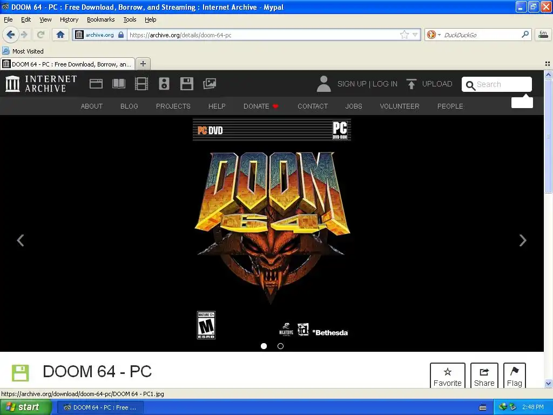Open the Edit menu
553x415 pixels.
pos(26,19)
